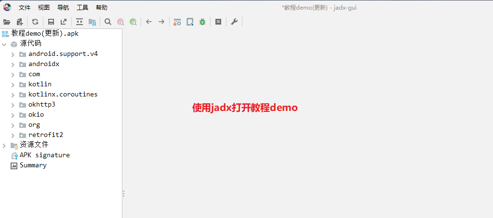Select com package name

(34, 74)
